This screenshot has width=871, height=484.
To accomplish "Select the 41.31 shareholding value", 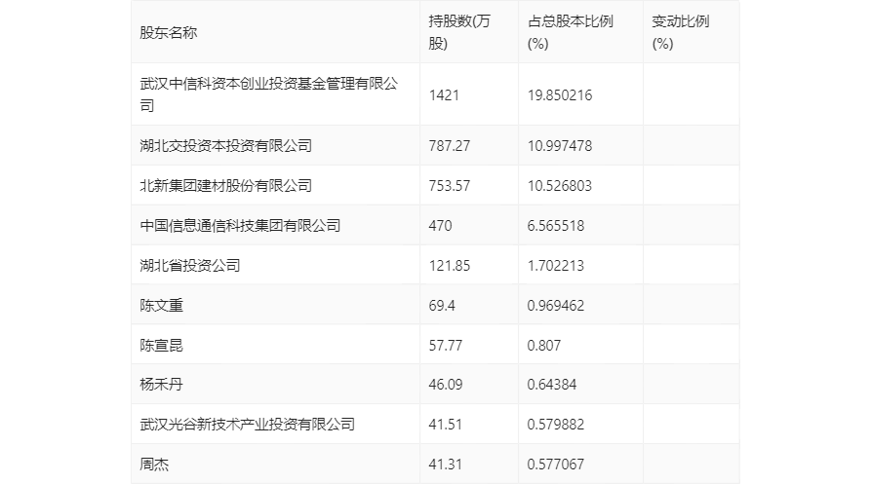I will click(445, 465).
